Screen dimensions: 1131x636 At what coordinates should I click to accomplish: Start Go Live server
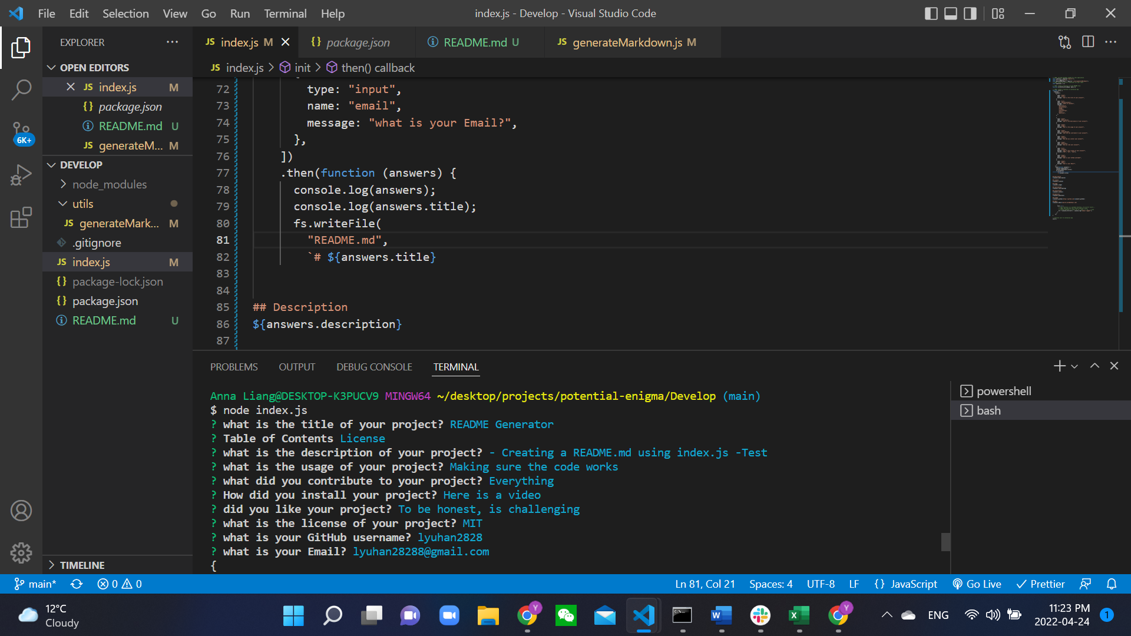point(977,584)
